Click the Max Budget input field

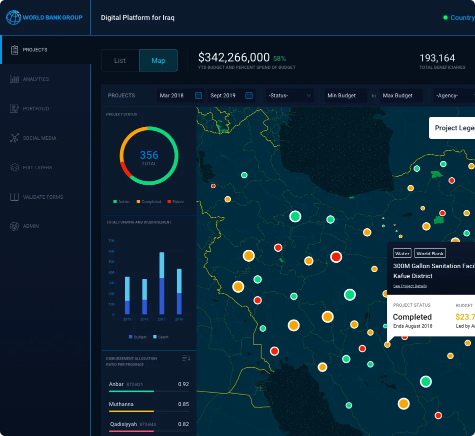401,95
